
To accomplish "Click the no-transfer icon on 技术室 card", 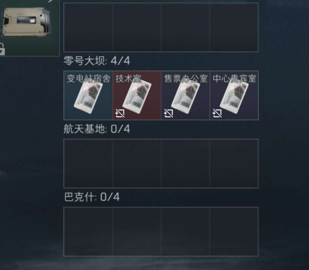I will pos(120,113).
